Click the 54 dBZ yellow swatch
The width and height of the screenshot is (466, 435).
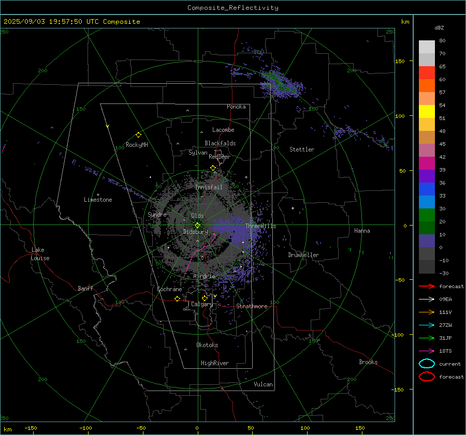427,112
